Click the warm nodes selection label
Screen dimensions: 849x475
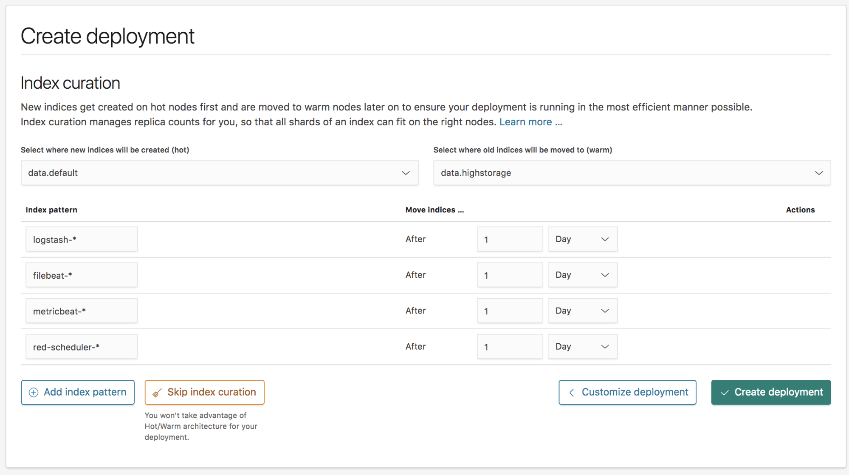point(522,150)
